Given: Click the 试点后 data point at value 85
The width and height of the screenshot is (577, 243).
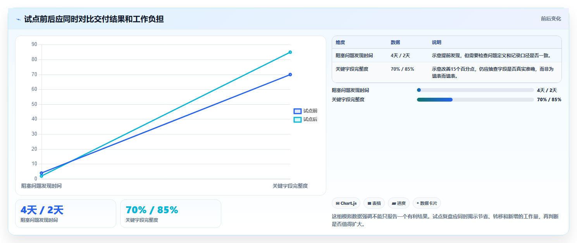Looking at the screenshot, I should click(x=290, y=52).
